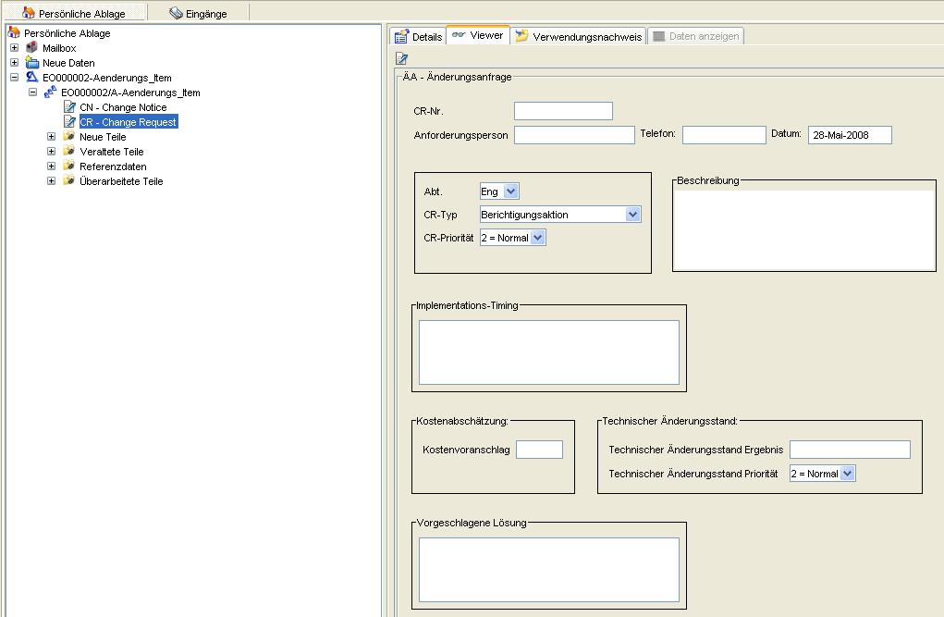This screenshot has width=944, height=617.
Task: Select Veraltete Teile tree label
Action: pyautogui.click(x=111, y=151)
